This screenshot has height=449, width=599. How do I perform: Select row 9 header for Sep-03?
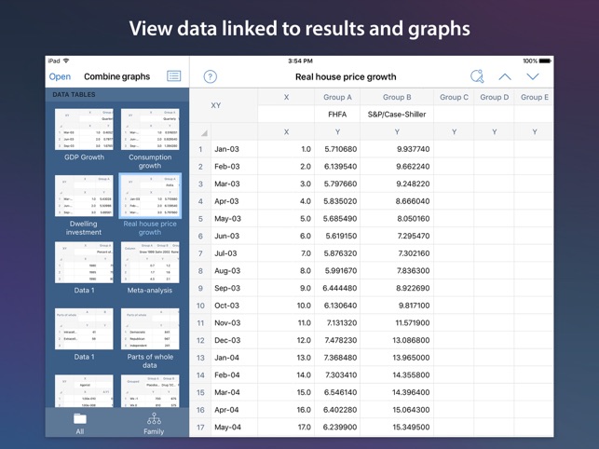click(x=200, y=288)
